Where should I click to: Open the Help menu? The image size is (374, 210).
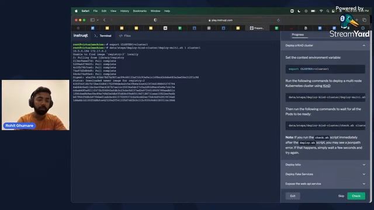(167, 11)
